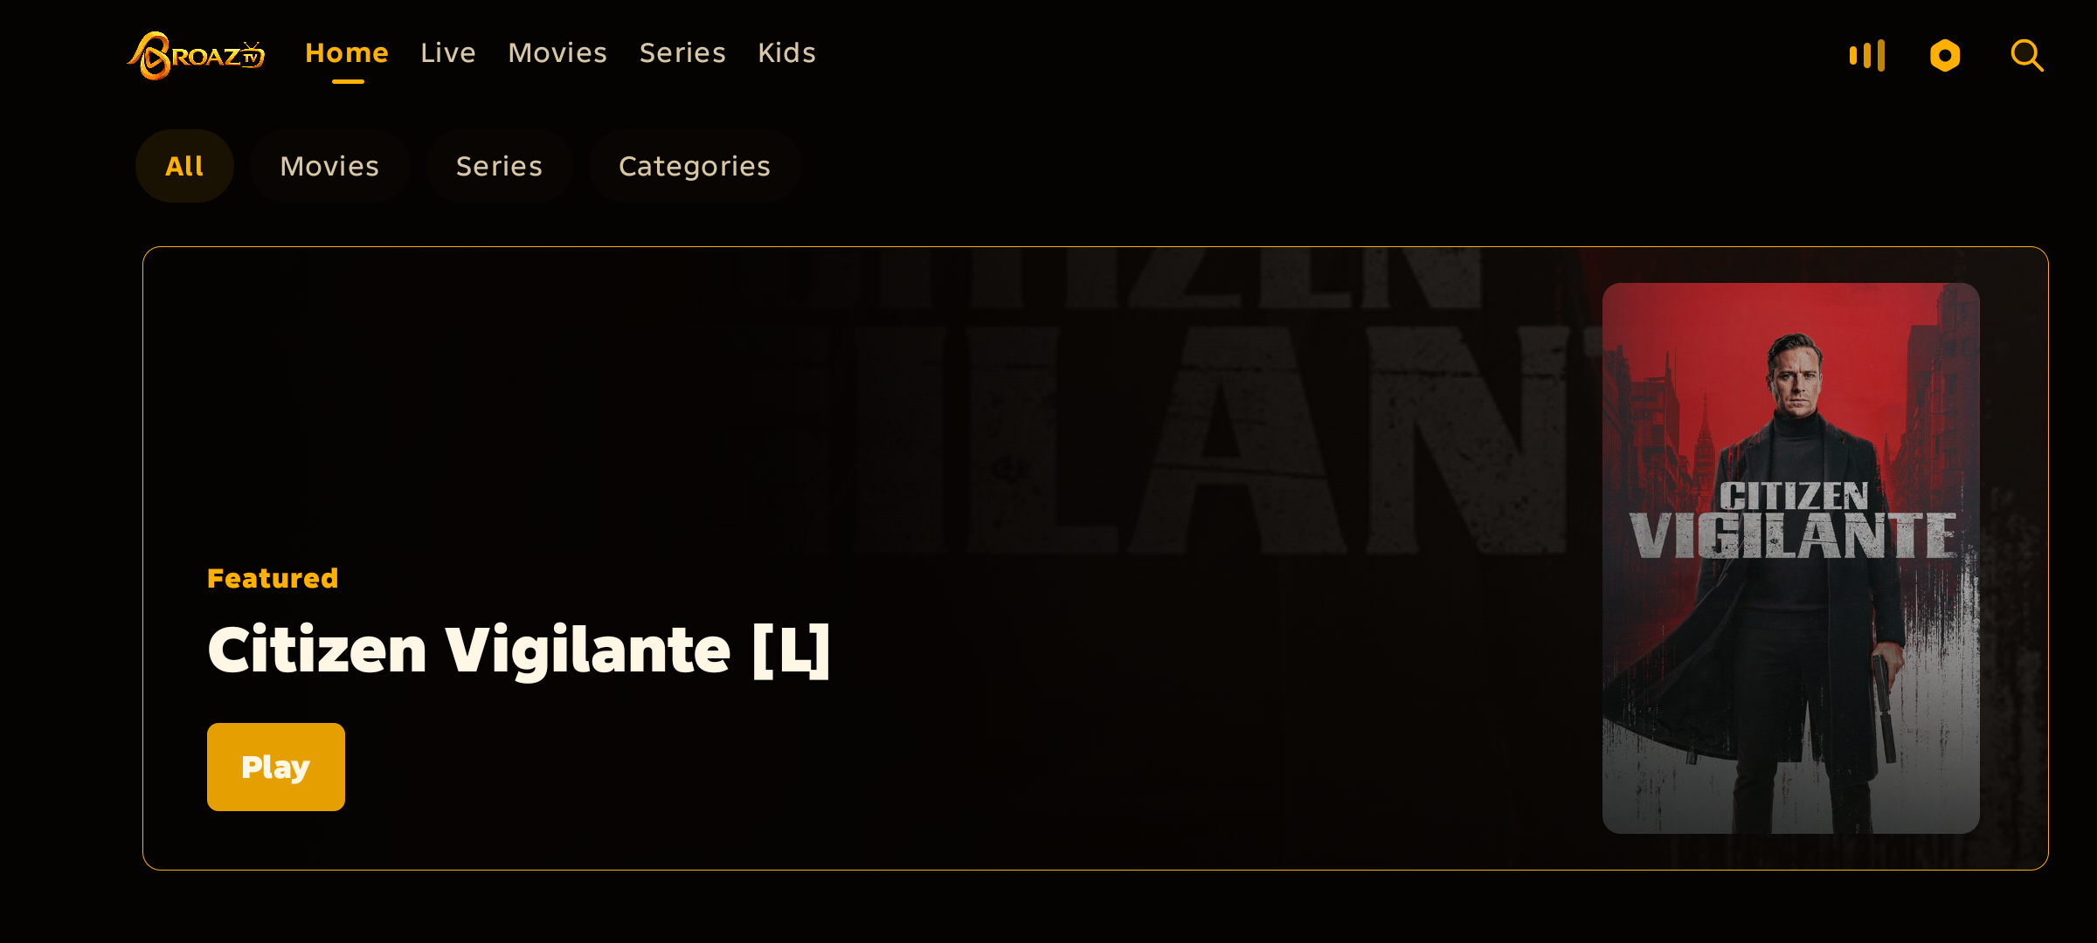This screenshot has height=943, width=2097.
Task: Filter by the Series chip
Action: (499, 166)
